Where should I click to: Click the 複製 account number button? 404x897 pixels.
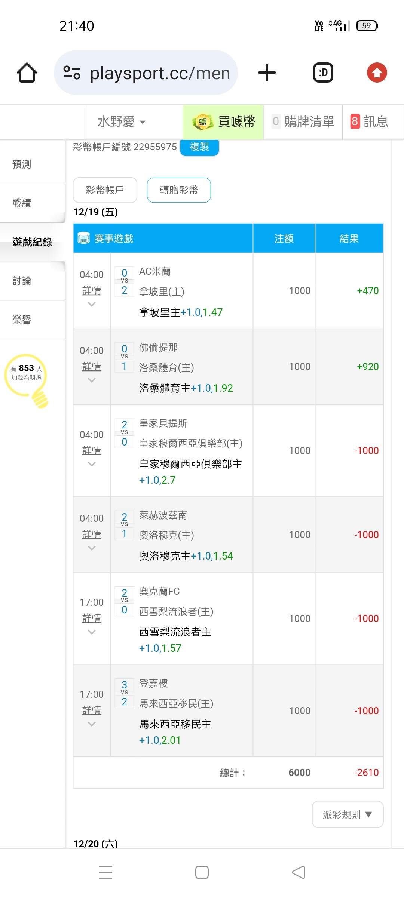point(199,147)
